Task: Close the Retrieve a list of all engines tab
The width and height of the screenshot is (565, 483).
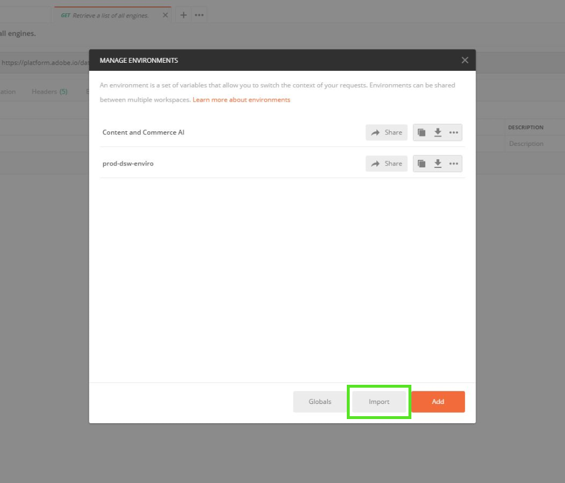Action: 165,15
